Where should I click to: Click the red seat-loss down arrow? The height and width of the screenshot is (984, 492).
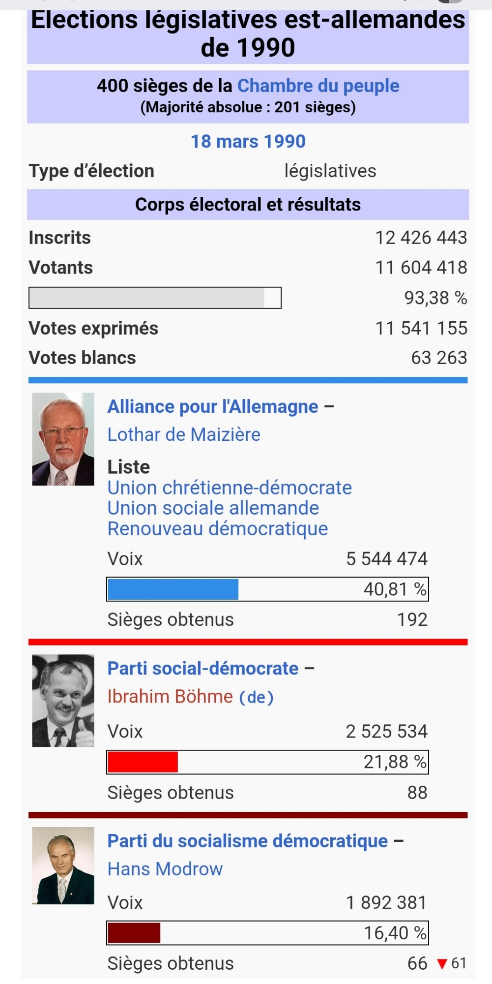pyautogui.click(x=442, y=964)
